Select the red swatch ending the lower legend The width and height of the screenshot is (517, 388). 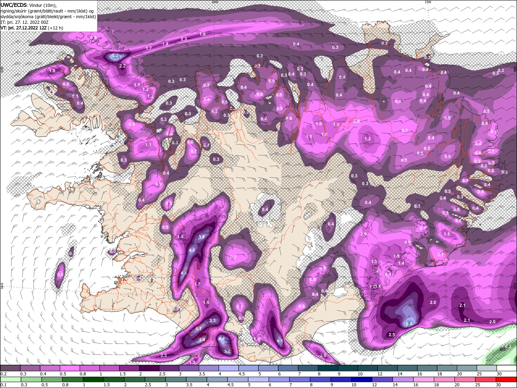506,380
